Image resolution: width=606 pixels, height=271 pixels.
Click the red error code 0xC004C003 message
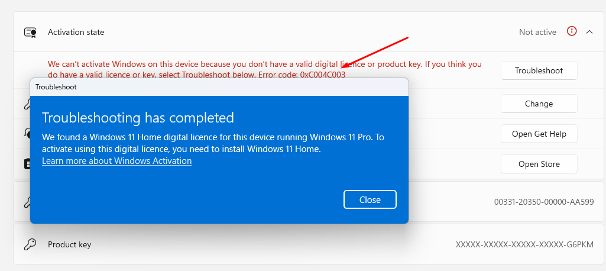tap(265, 69)
